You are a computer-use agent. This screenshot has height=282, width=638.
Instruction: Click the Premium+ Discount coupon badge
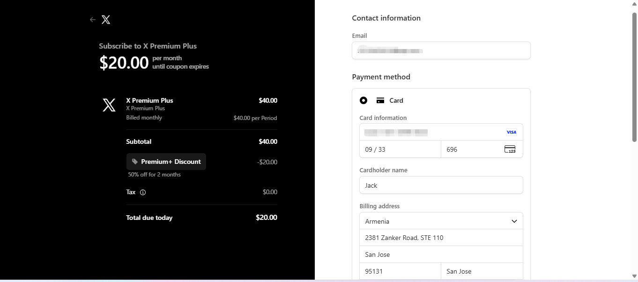(166, 162)
